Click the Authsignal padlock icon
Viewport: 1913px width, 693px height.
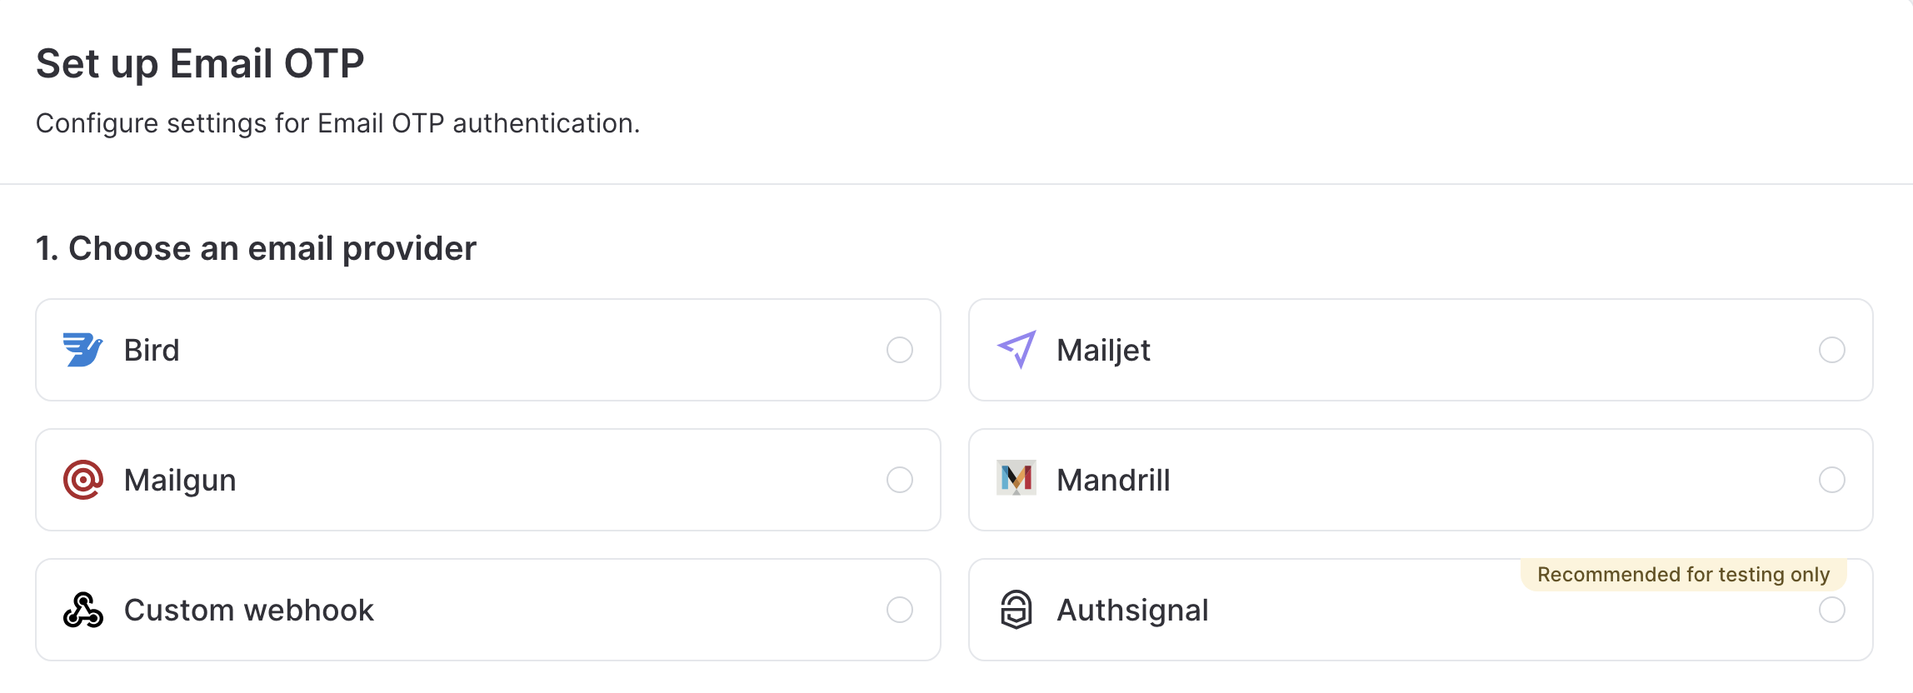[x=1016, y=610]
